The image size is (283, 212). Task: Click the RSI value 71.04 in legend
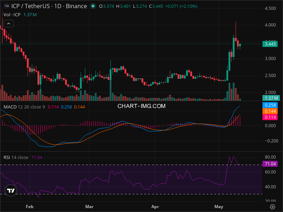click(x=37, y=157)
